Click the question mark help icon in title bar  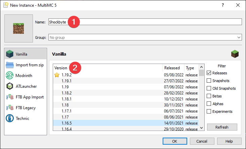[223, 5]
